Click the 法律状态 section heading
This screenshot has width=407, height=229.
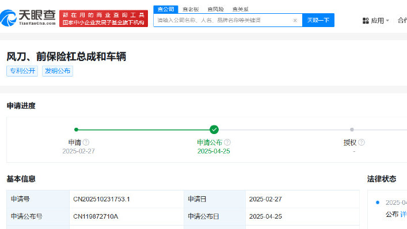382,179
